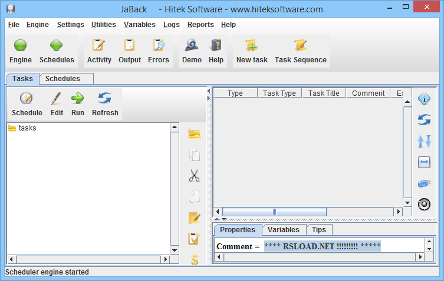This screenshot has width=444, height=281.
Task: Click the gold dollar sign icon
Action: [x=195, y=259]
